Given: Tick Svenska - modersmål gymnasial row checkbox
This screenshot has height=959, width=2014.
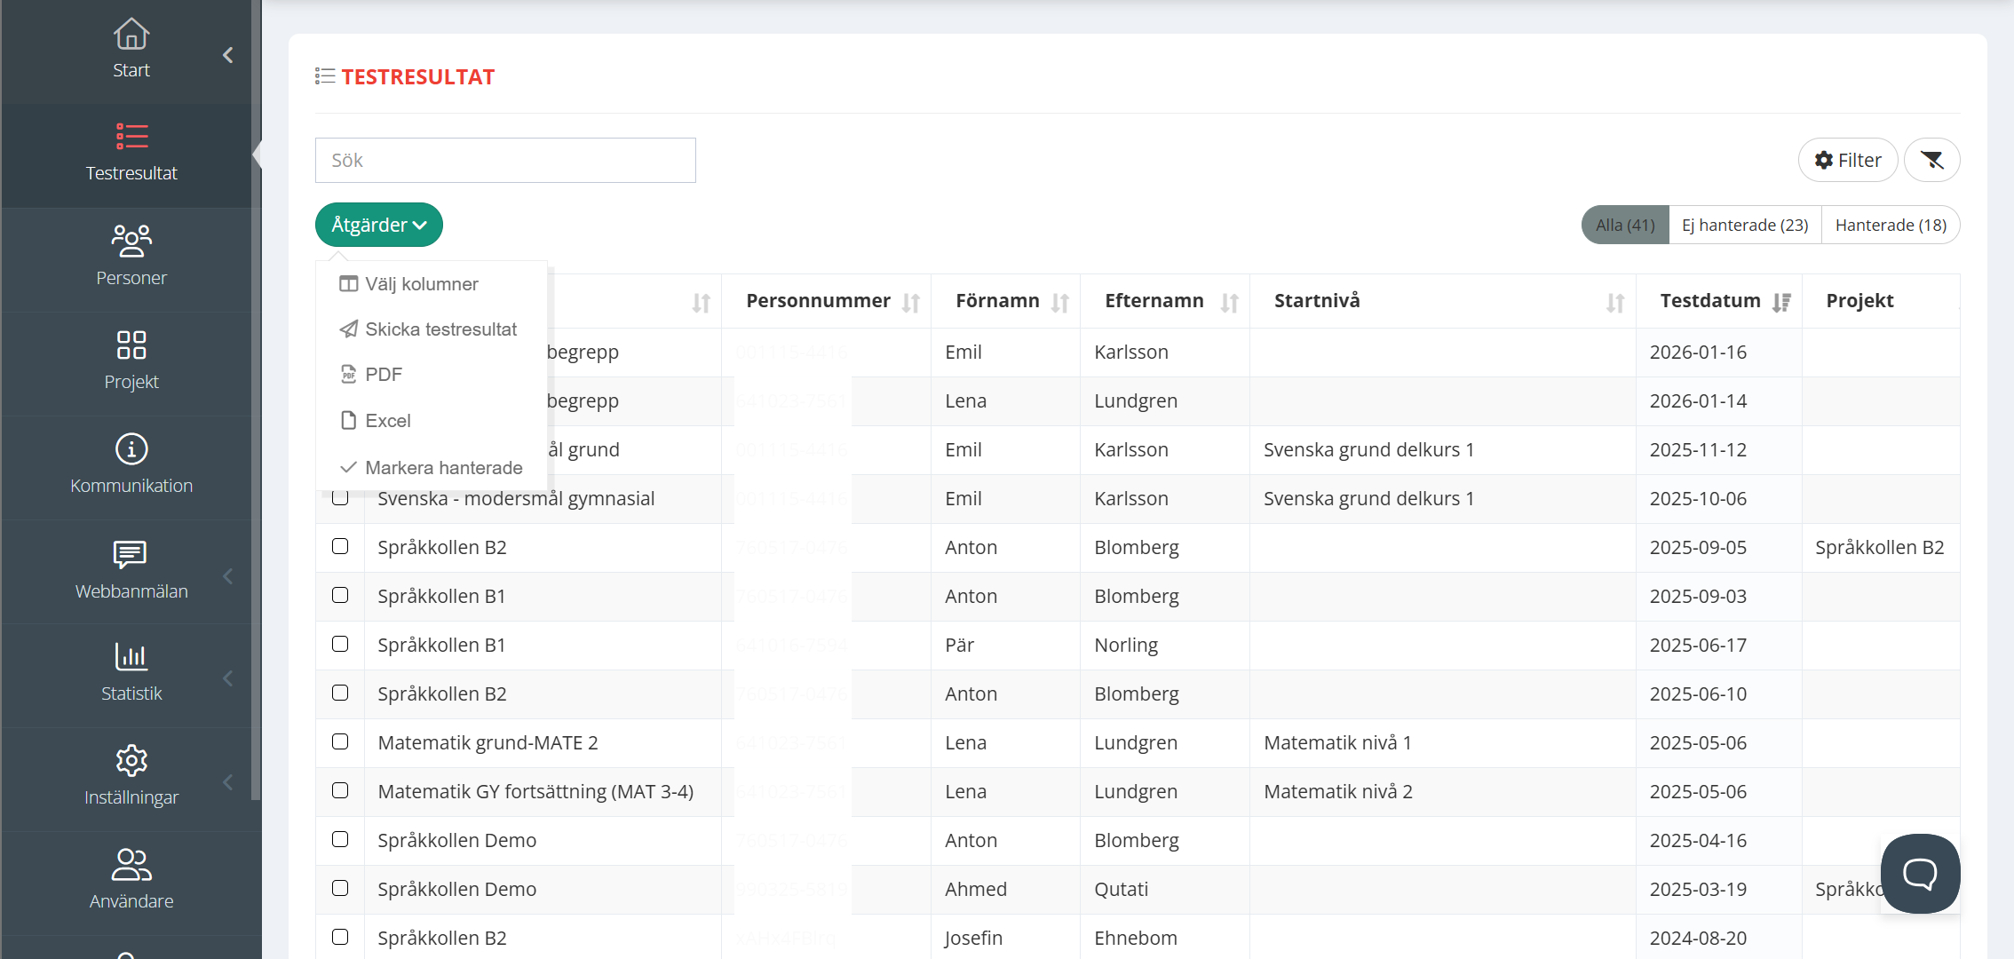Looking at the screenshot, I should click(x=340, y=499).
